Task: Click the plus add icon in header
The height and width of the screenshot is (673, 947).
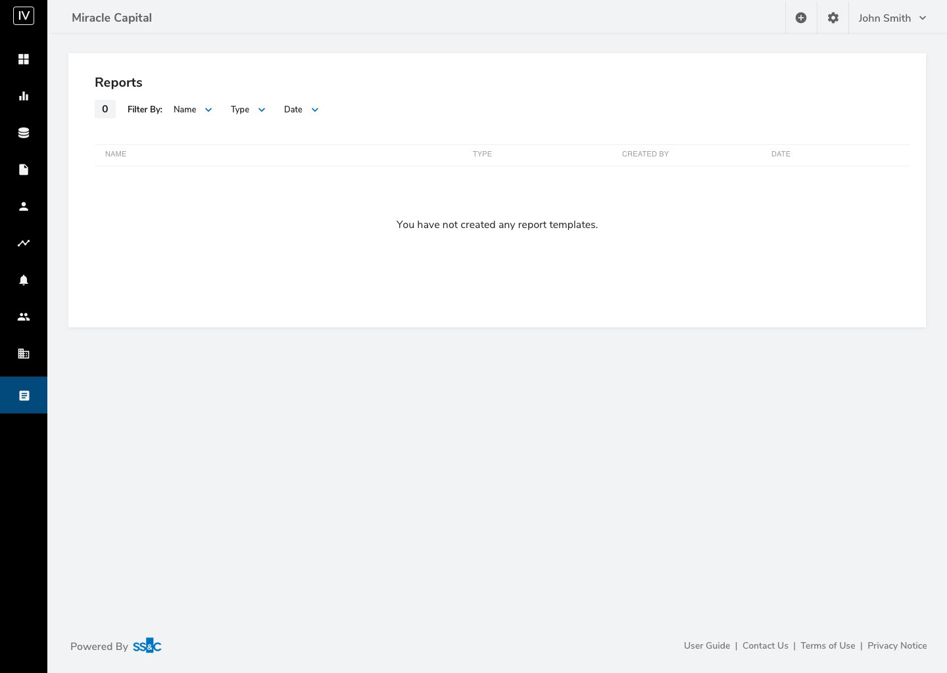Action: tap(801, 18)
